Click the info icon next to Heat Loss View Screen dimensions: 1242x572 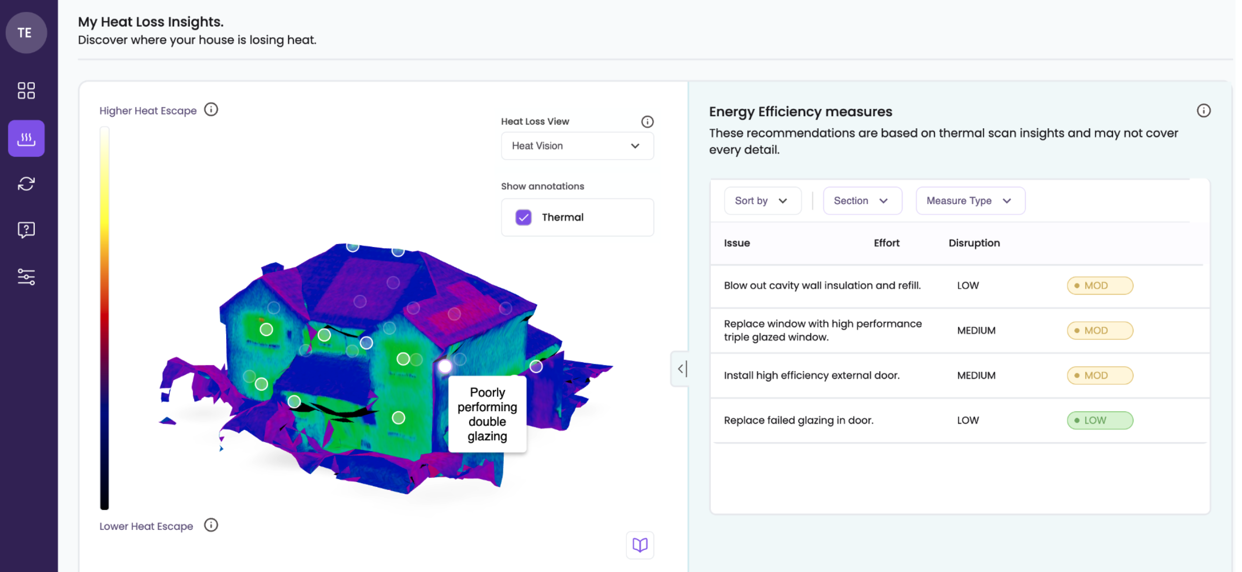(647, 121)
